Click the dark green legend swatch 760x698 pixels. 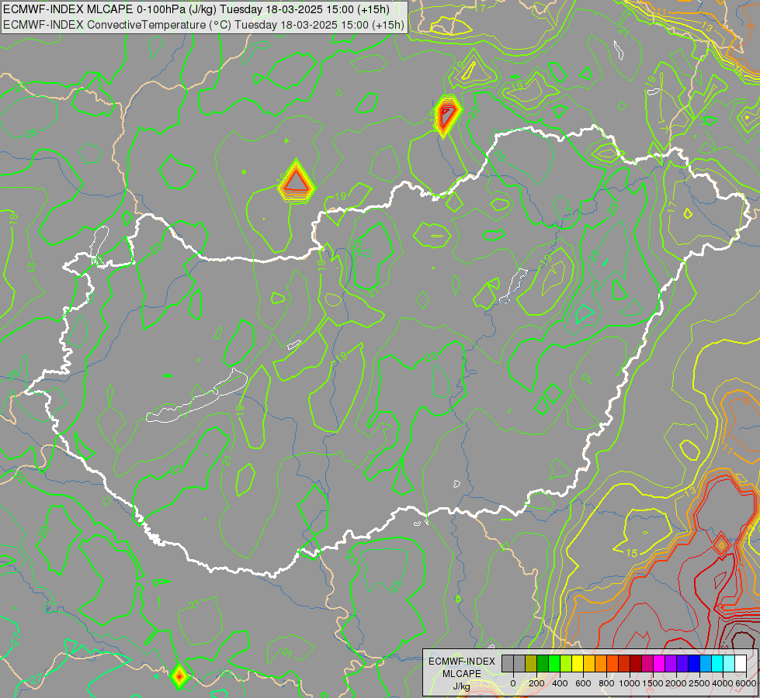[543, 664]
